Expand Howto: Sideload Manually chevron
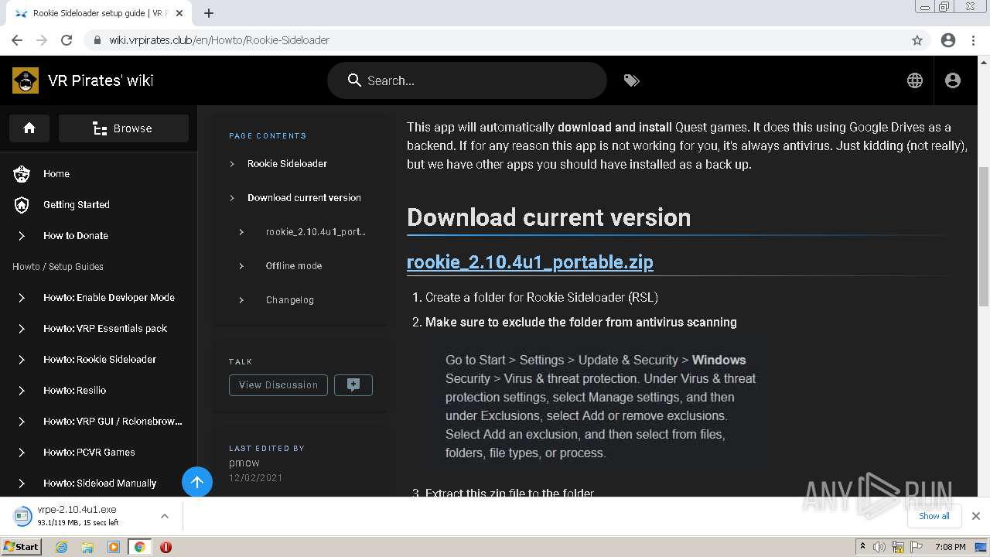 [x=22, y=484]
